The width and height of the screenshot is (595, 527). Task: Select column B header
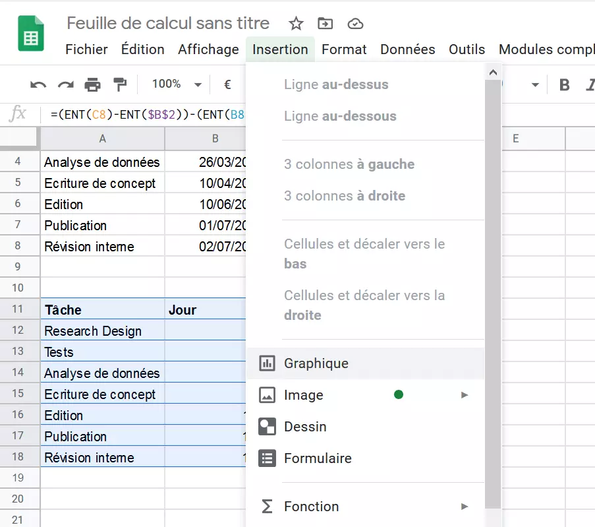tap(206, 139)
